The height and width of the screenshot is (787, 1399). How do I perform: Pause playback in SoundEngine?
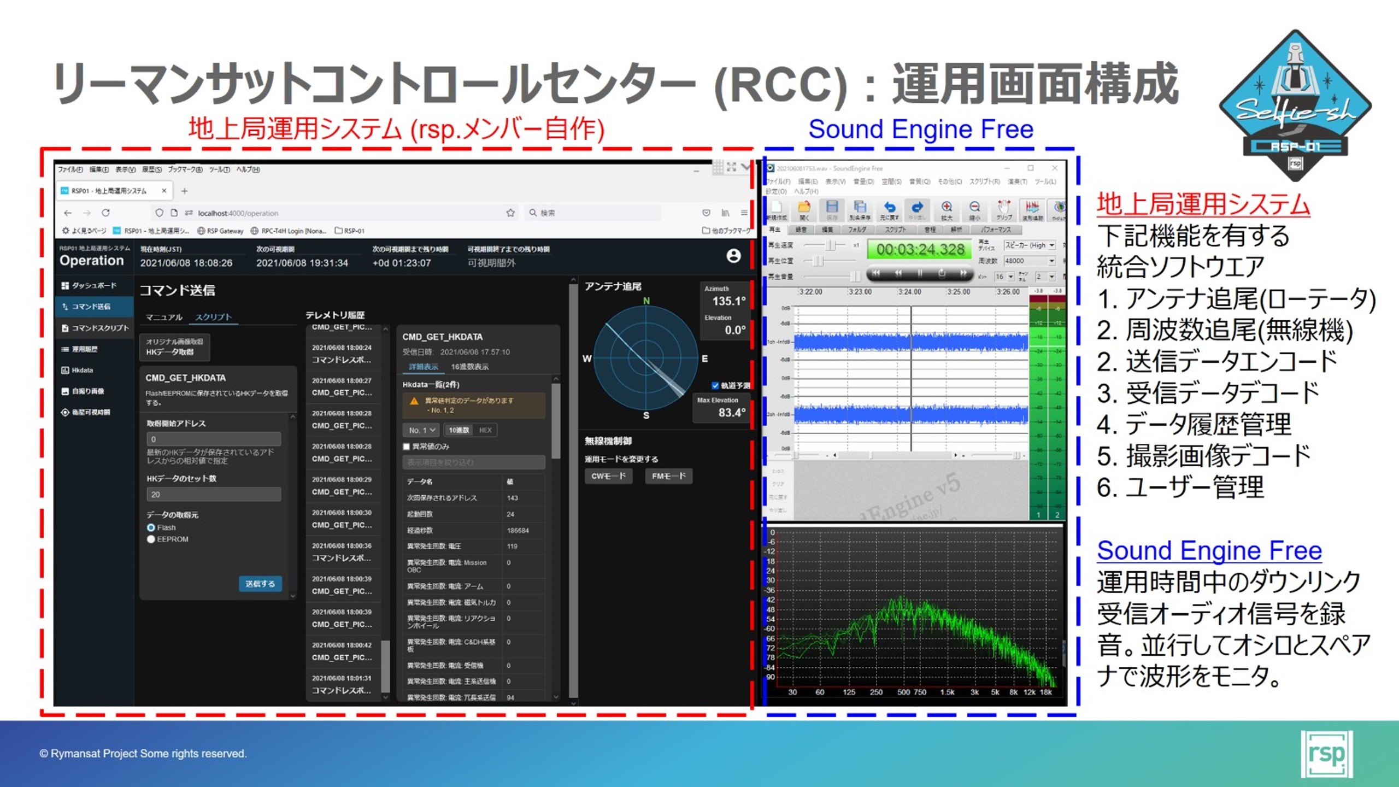920,273
